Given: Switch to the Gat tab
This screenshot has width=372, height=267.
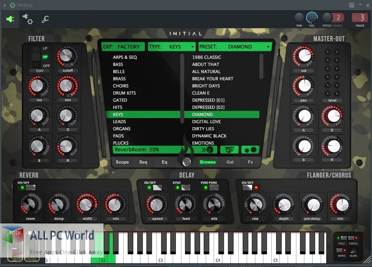Looking at the screenshot, I should pos(230,162).
